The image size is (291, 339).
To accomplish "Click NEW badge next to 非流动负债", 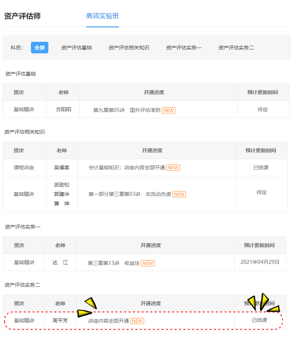I will 179,194.
